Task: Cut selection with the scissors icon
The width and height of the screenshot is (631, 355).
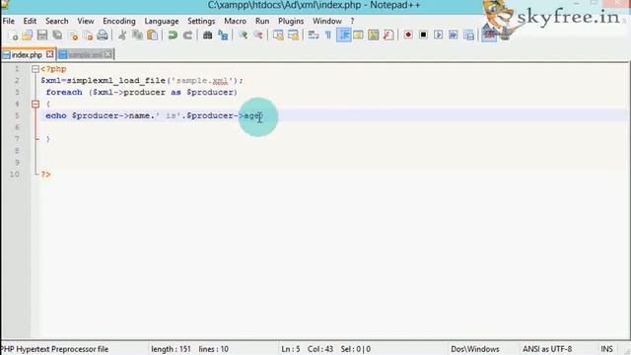Action: [x=122, y=35]
